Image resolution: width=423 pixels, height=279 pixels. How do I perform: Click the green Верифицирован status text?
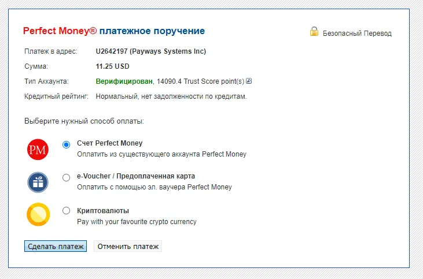click(124, 81)
